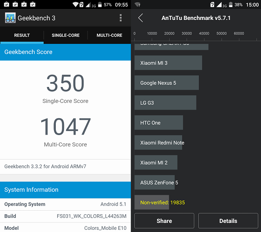This screenshot has width=261, height=232.
Task: Tap the Share button
Action: pos(164,221)
